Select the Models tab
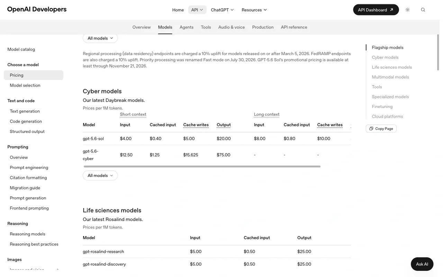Viewport: 443px width, 277px height. (x=165, y=27)
